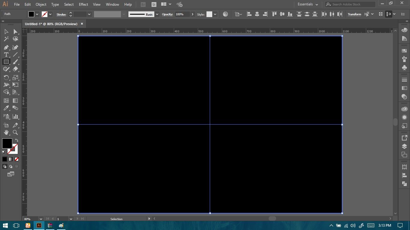Open brush definition Basic dropdown

(x=157, y=14)
